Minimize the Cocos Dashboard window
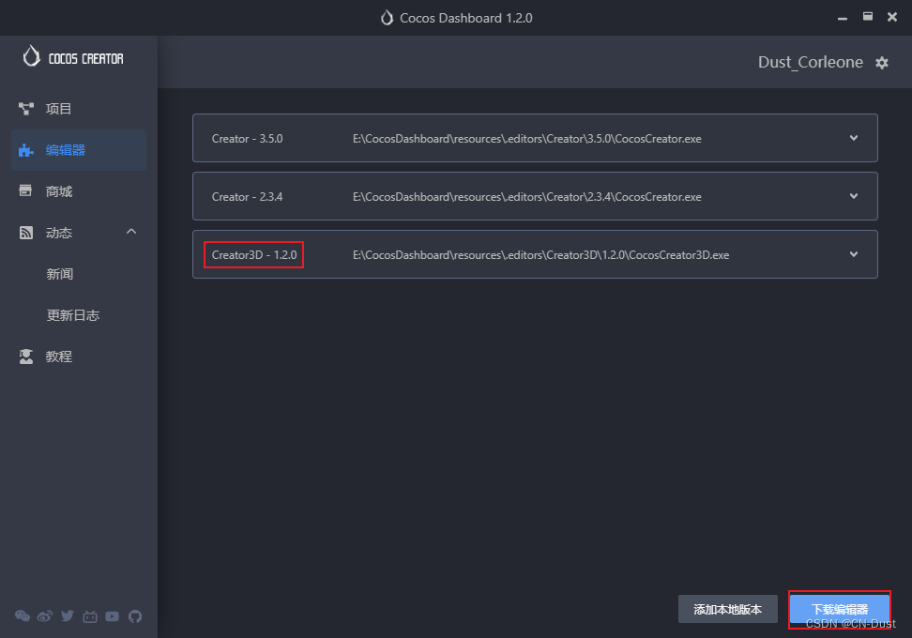This screenshot has width=912, height=638. [x=843, y=18]
